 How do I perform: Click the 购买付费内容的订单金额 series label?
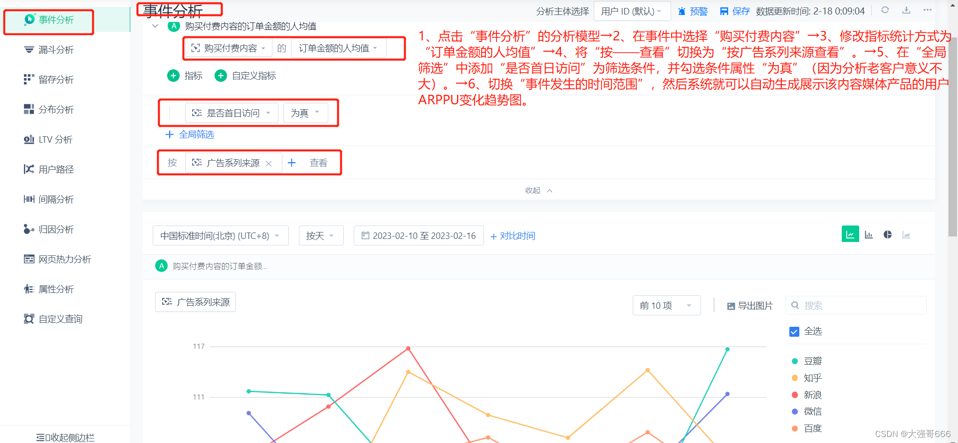pyautogui.click(x=220, y=266)
